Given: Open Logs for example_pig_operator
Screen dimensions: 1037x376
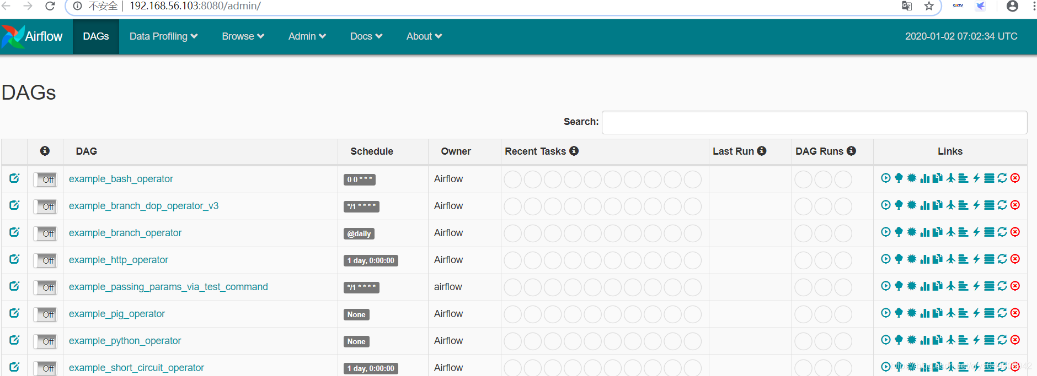Looking at the screenshot, I should [x=989, y=313].
